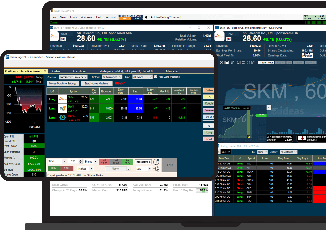Open Money Machine Settings

[x=63, y=83]
